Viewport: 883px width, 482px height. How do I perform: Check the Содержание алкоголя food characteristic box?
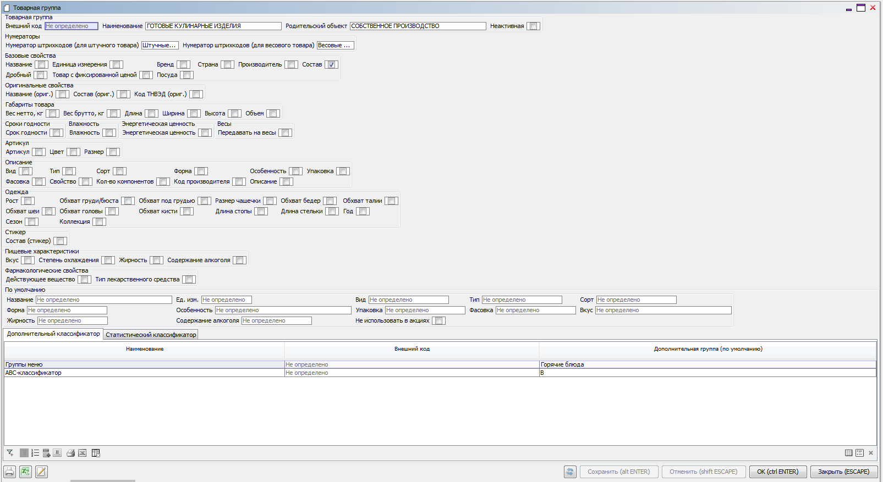(x=239, y=261)
